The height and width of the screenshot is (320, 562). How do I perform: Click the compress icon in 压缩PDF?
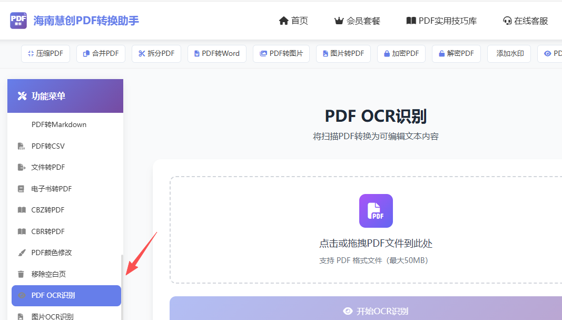tap(31, 53)
